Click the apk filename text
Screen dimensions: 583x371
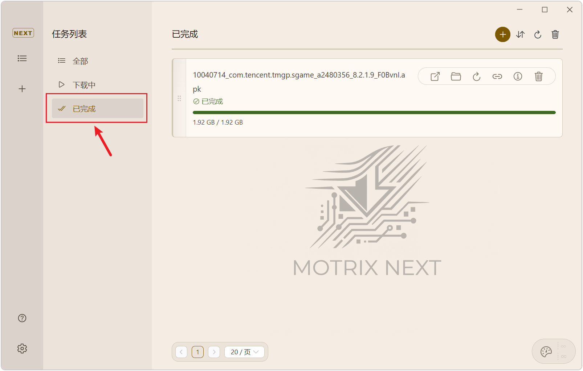[x=299, y=82]
